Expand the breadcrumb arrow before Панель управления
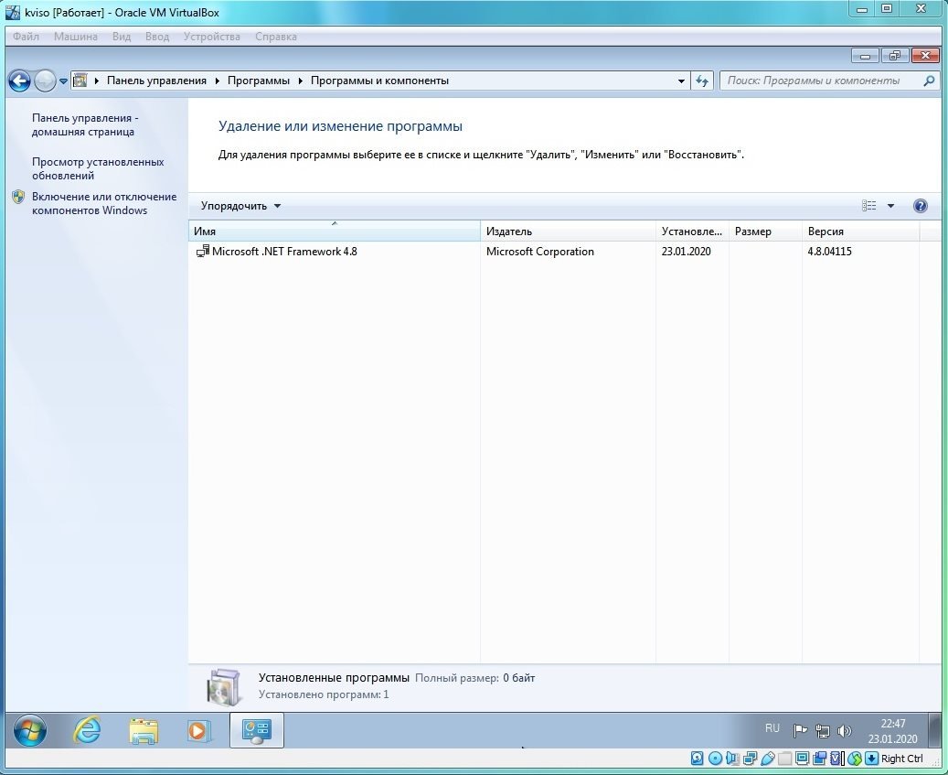Viewport: 948px width, 775px height. tap(97, 81)
